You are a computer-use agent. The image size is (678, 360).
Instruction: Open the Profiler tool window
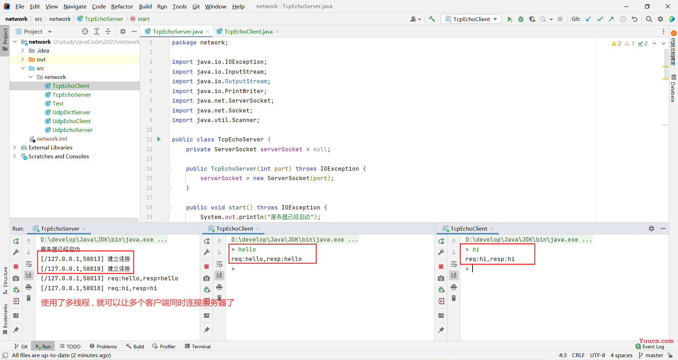[x=164, y=347]
